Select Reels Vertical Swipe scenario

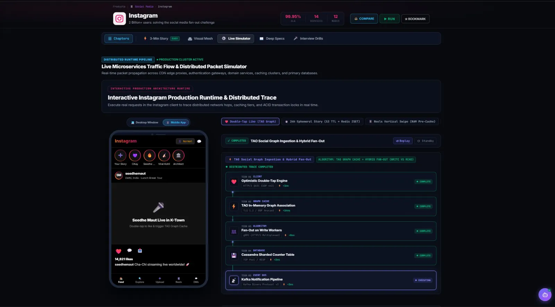click(402, 122)
